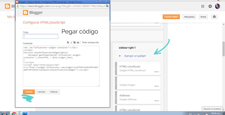Viewport: 225px width, 115px height.
Task: Click the translate icon in popup address bar
Action: [107, 6]
